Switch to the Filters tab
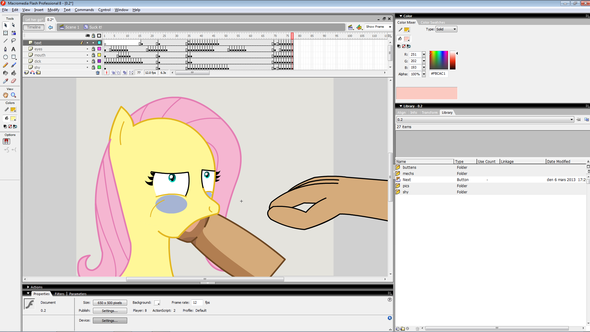 [59, 294]
